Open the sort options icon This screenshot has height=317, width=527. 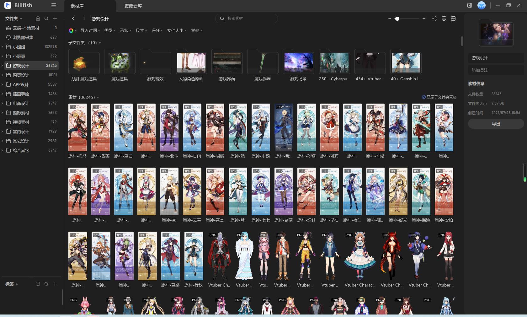[x=434, y=19]
